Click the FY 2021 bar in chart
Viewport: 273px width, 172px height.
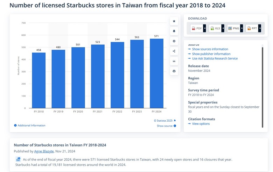click(98, 76)
